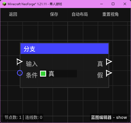The image size is (131, 123).
Task: Click the 条件 pin label
Action: coord(32,75)
